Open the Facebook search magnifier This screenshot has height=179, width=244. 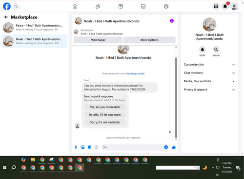click(x=16, y=6)
